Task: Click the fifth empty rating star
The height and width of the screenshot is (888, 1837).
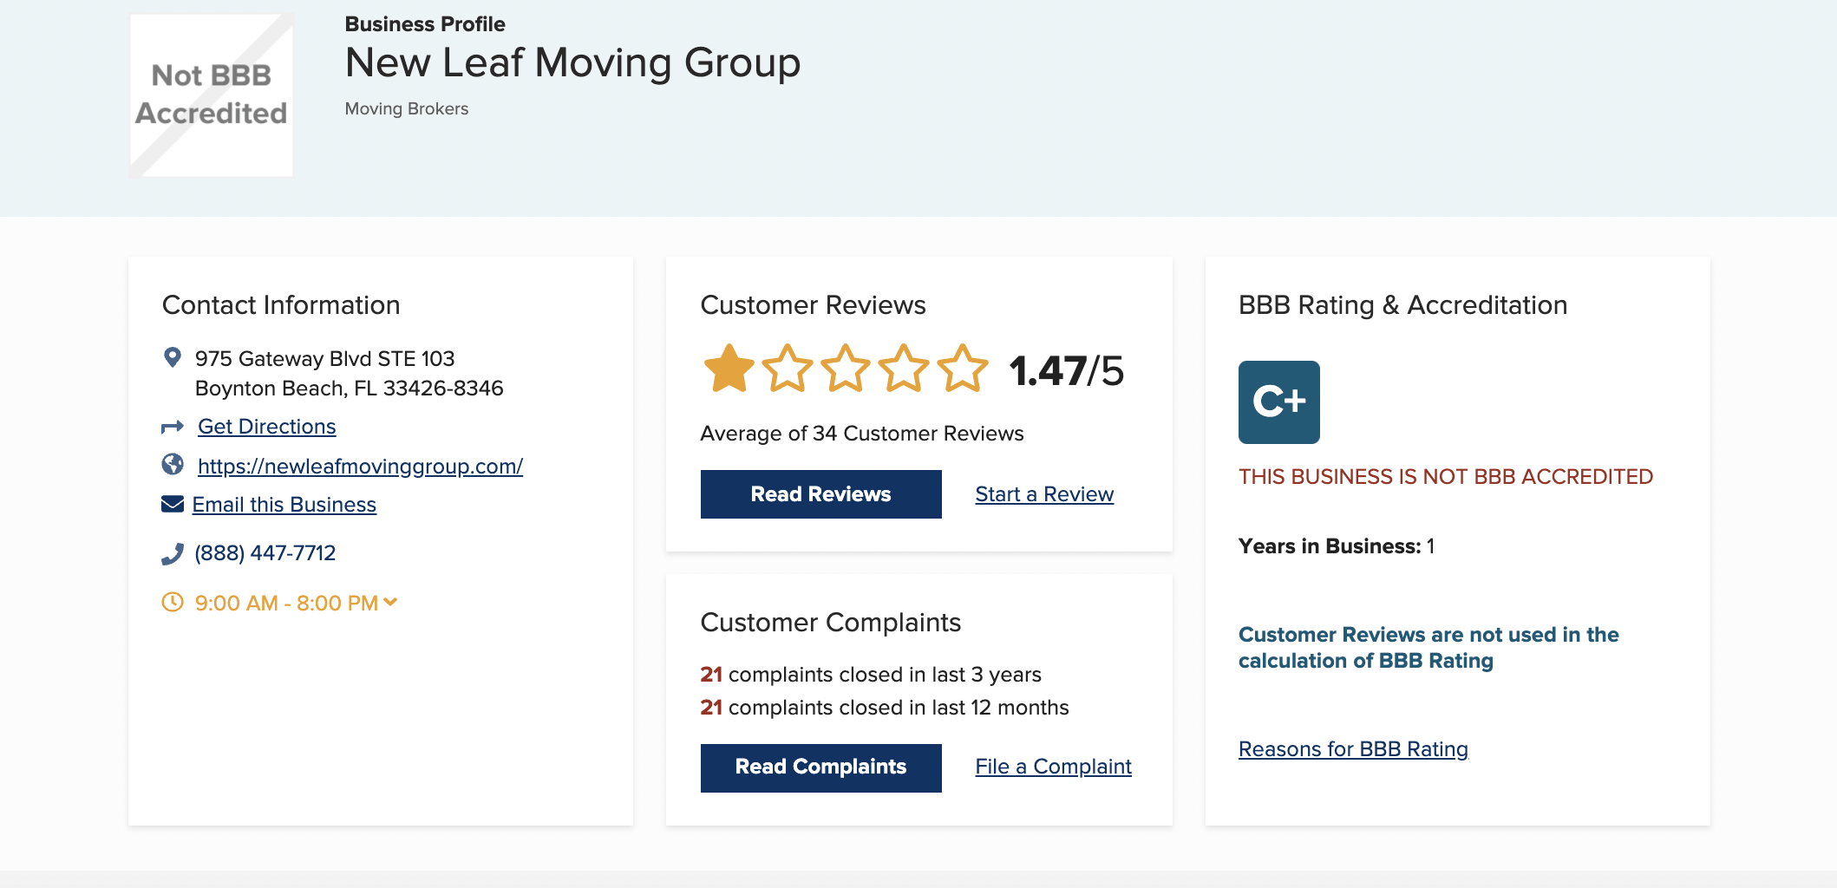Action: 963,369
